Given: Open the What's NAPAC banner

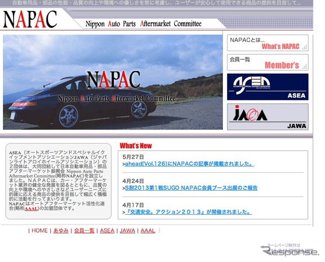Looking at the screenshot, I should (x=268, y=43).
